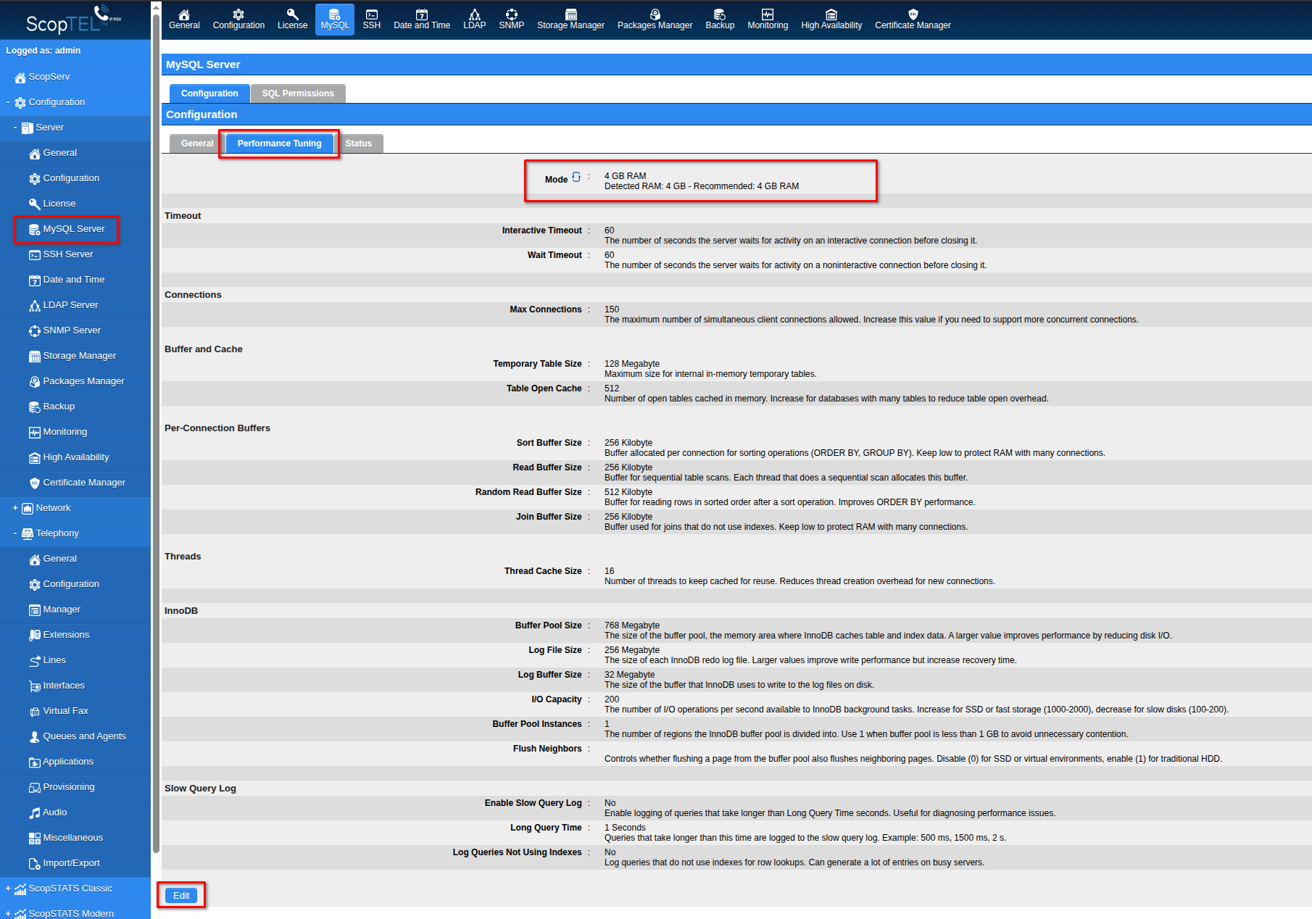Open Monitoring in the top toolbar
Viewport: 1312px width, 919px height.
pos(768,20)
